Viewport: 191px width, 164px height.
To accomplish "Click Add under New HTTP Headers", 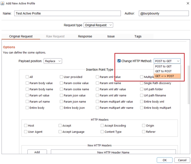I will tap(37, 152).
